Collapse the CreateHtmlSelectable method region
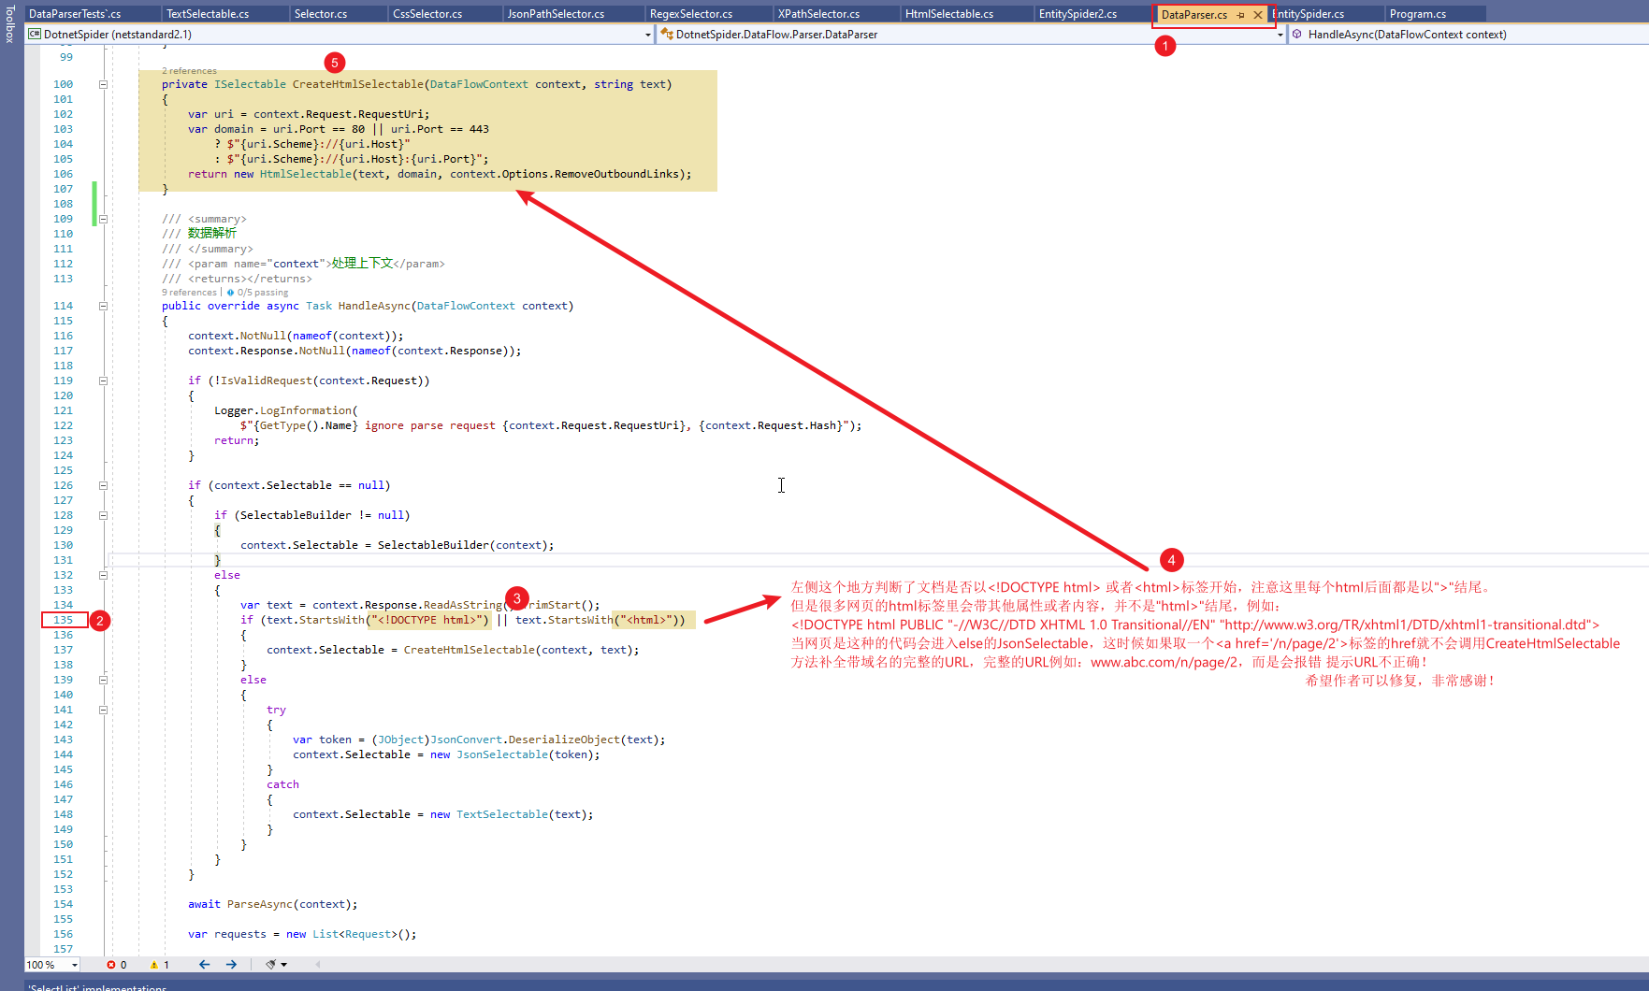Screen dimensions: 1649x991 (x=103, y=83)
